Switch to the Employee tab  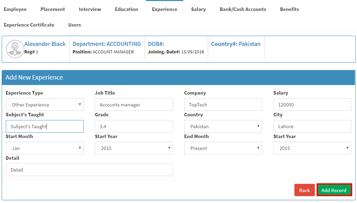pyautogui.click(x=15, y=9)
